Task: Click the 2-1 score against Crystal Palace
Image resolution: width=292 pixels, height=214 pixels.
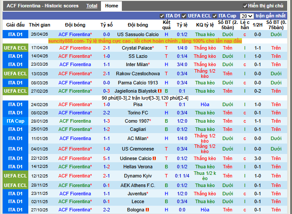Action: coord(107,48)
